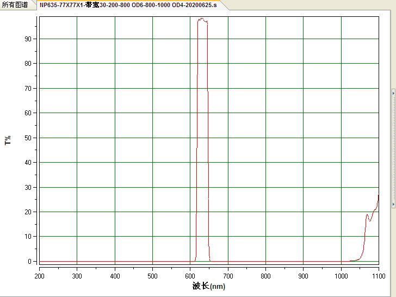This screenshot has height=297, width=396.
Task: Click the 20 label on the T% axis
Action: click(x=28, y=212)
